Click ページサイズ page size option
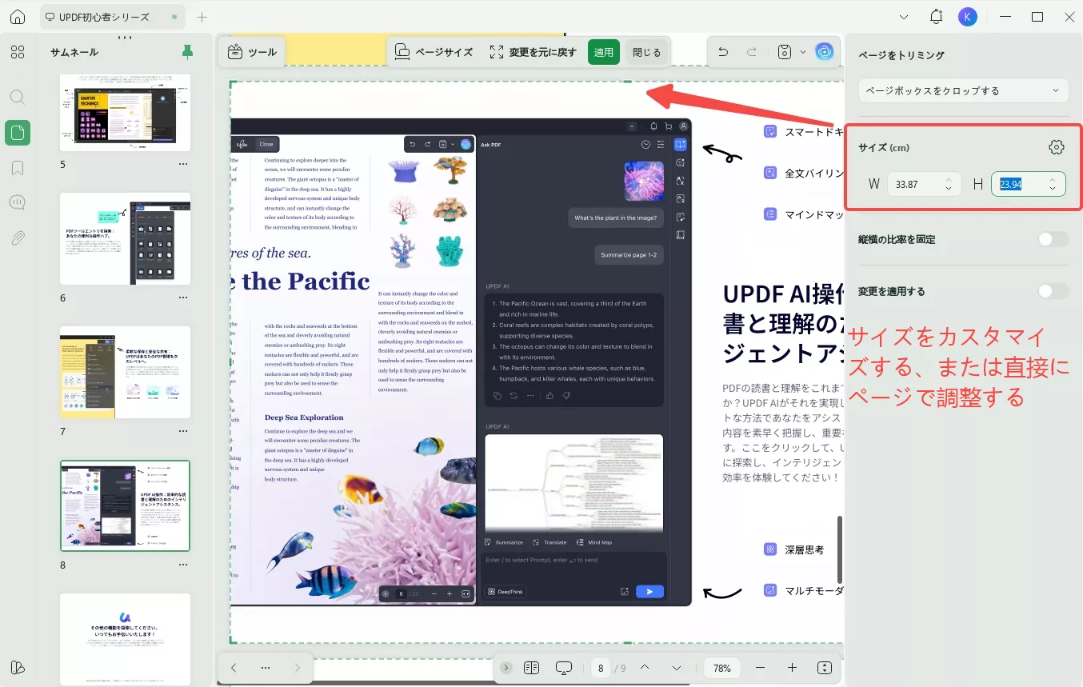 tap(434, 52)
